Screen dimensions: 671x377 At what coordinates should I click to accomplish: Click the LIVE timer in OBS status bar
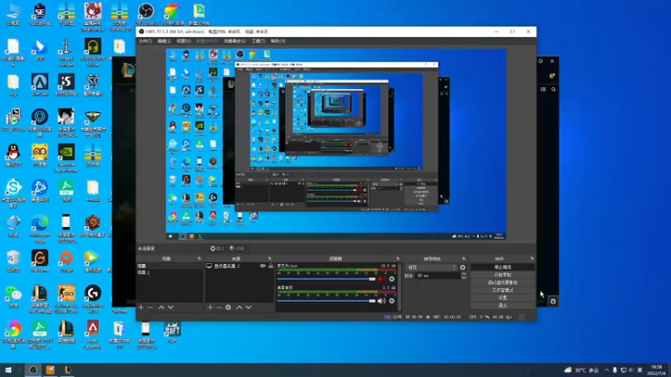(403, 318)
